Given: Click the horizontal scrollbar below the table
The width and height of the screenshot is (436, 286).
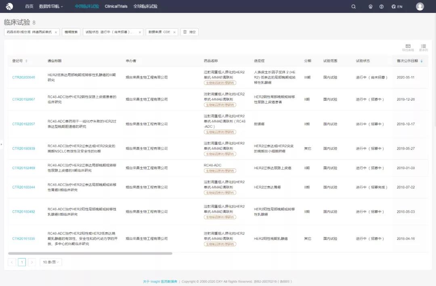Looking at the screenshot, I should (x=90, y=253).
